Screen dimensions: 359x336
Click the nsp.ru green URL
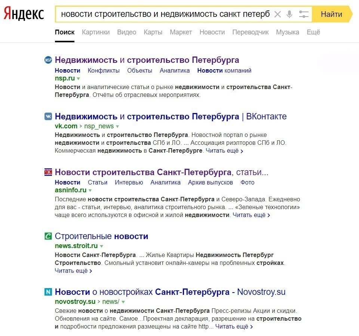click(65, 78)
